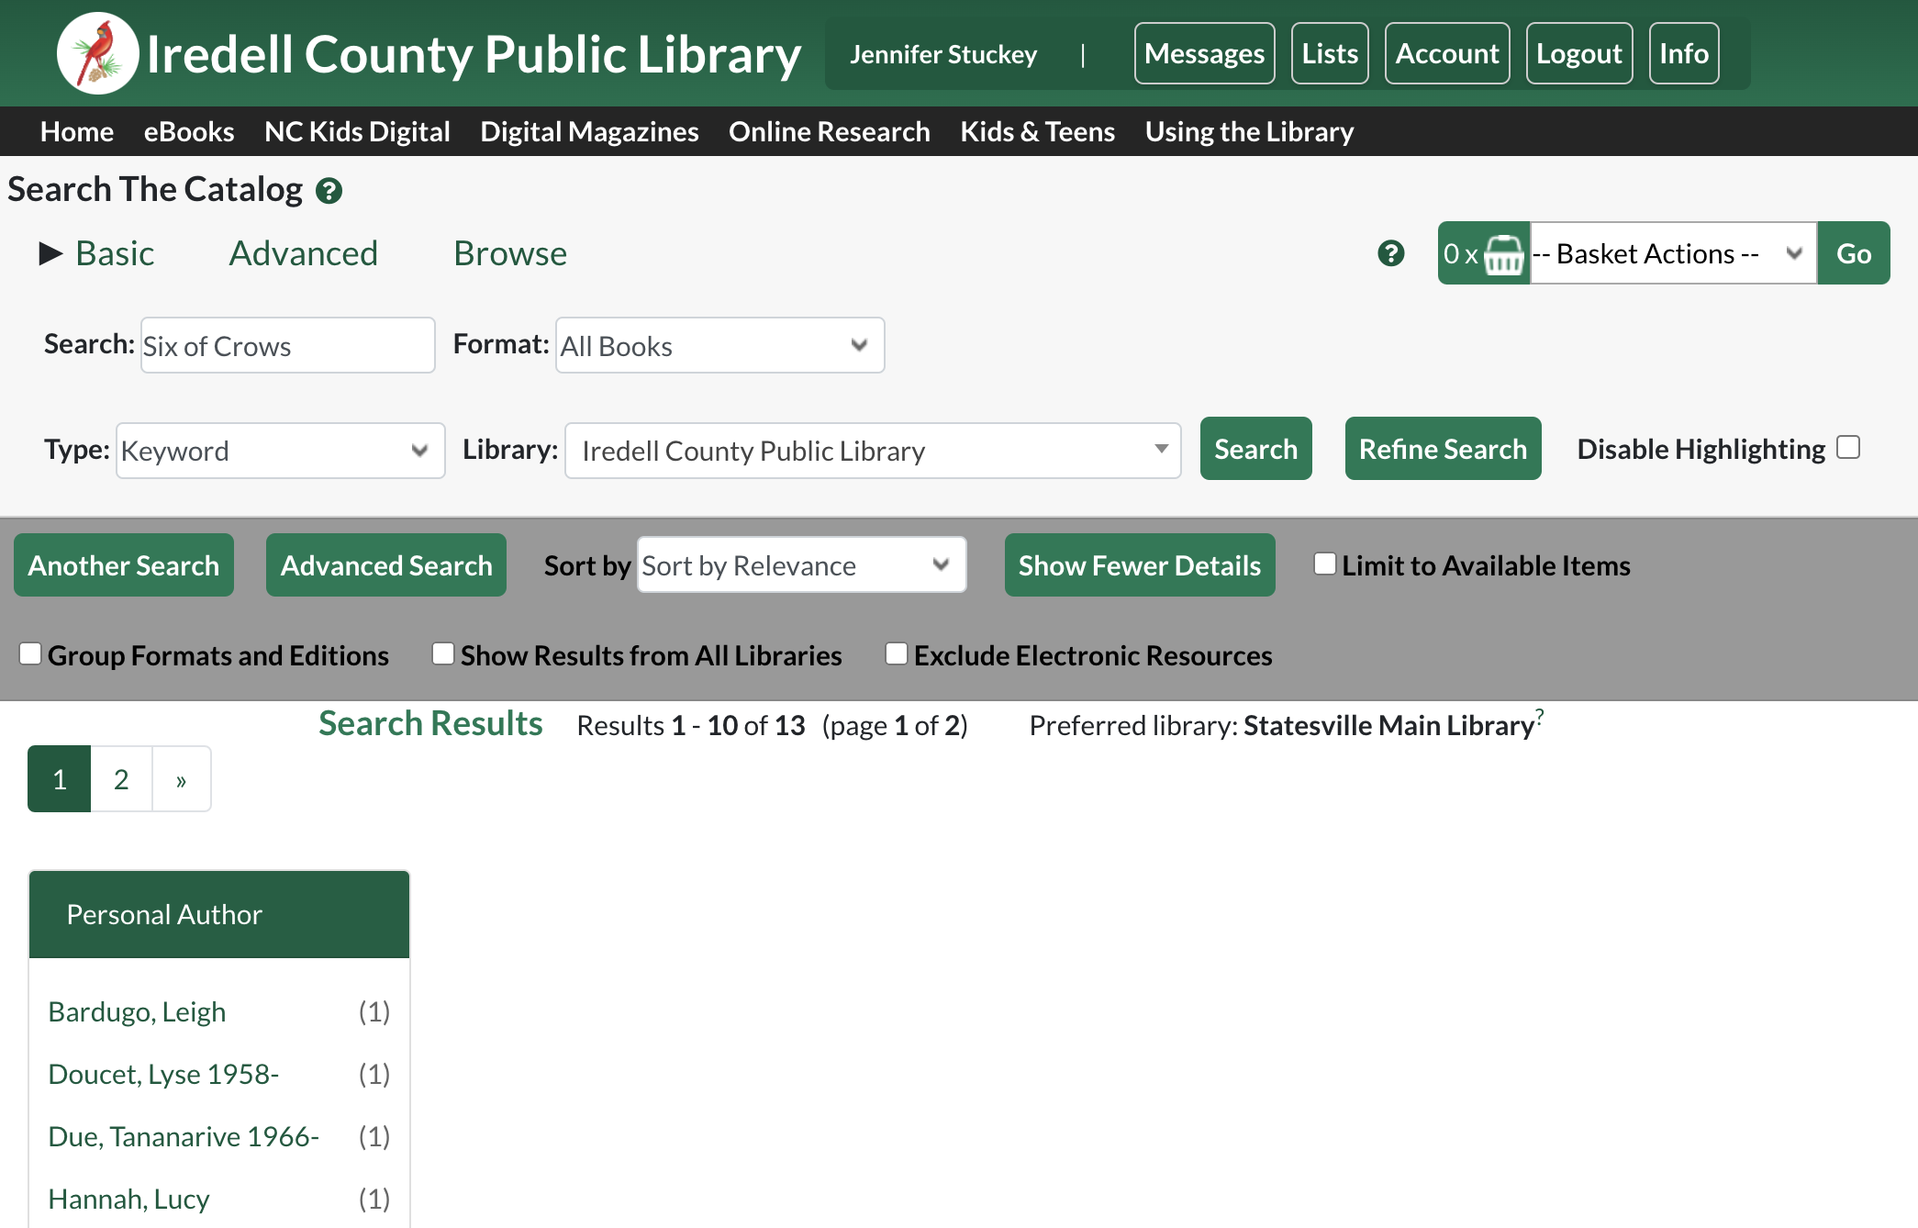Open the eBooks menu item
Viewport: 1918px width, 1228px height.
point(189,132)
